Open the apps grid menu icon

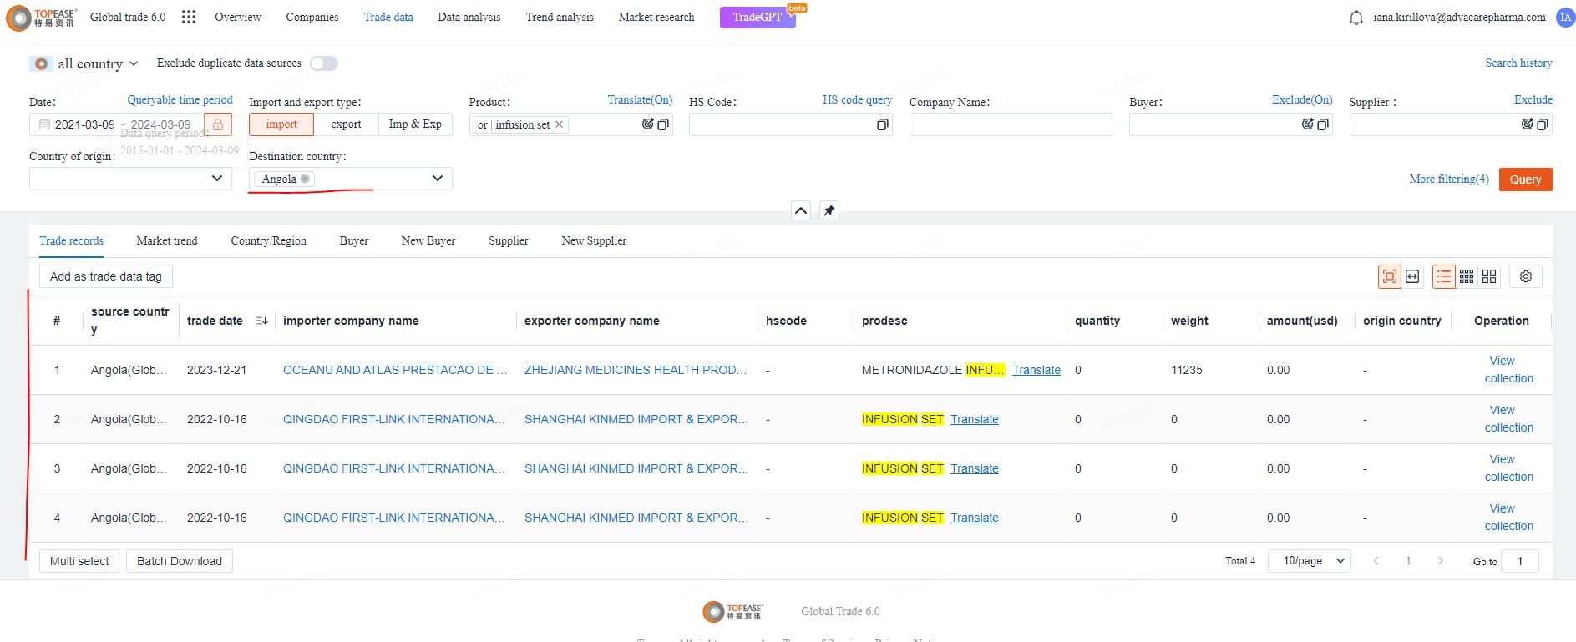click(189, 17)
